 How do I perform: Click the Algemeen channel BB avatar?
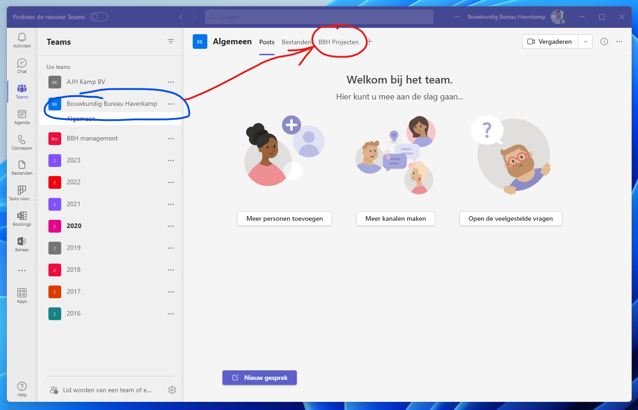pos(200,42)
